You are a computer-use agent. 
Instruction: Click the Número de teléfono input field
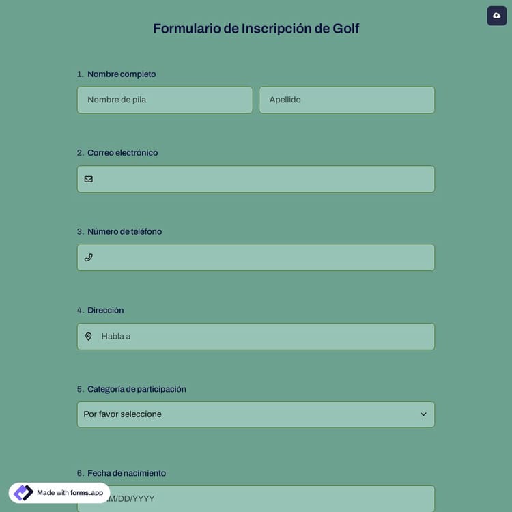(263, 257)
